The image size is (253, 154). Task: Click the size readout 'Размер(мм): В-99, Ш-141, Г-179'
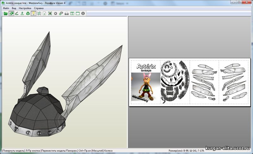[x=187, y=151]
